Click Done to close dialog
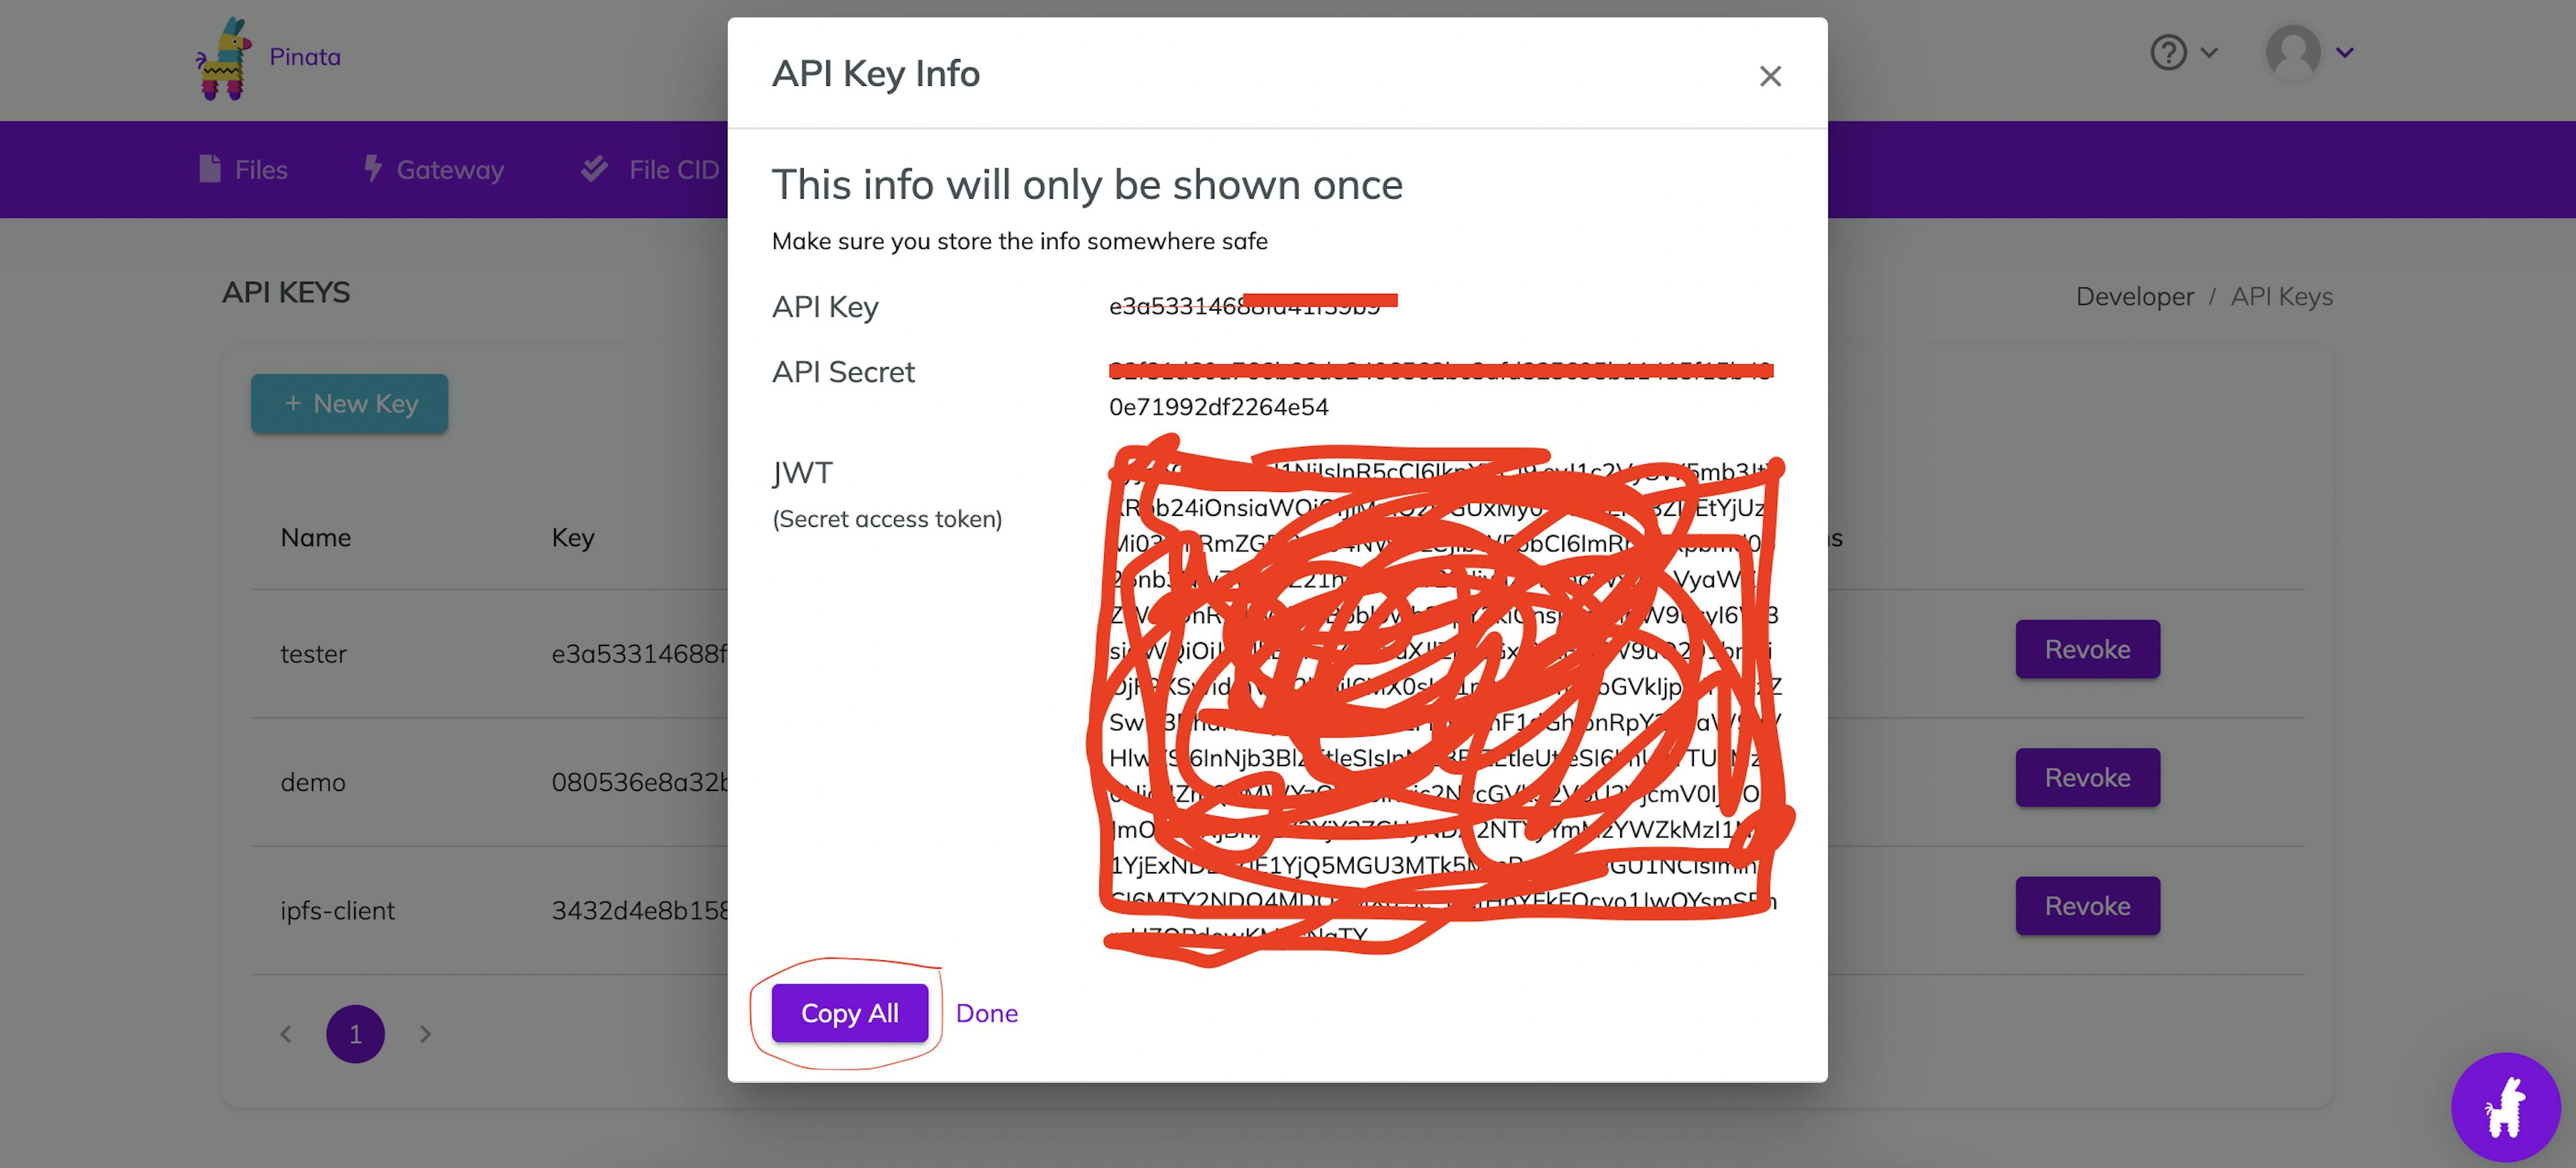2576x1168 pixels. pyautogui.click(x=987, y=1010)
